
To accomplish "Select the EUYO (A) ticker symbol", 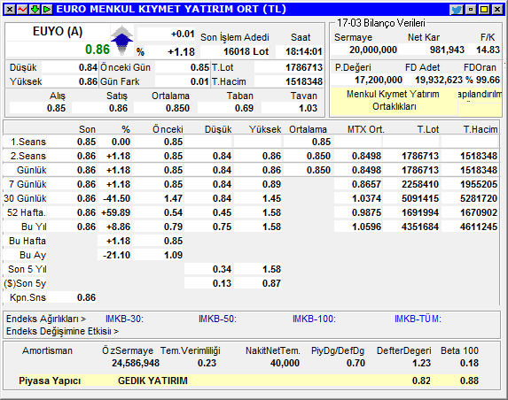I will tap(58, 32).
